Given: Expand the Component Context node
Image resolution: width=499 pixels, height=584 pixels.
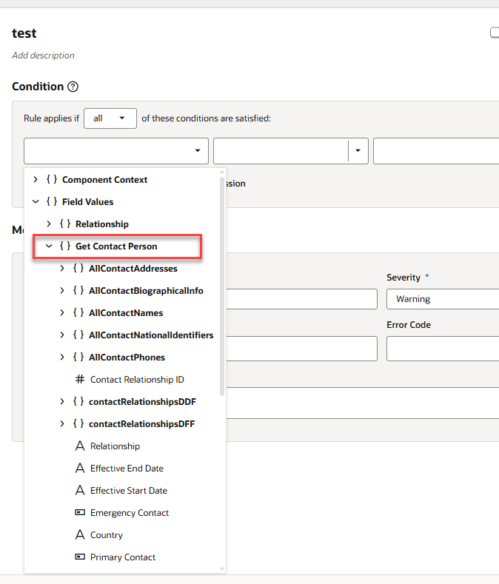Looking at the screenshot, I should click(36, 180).
